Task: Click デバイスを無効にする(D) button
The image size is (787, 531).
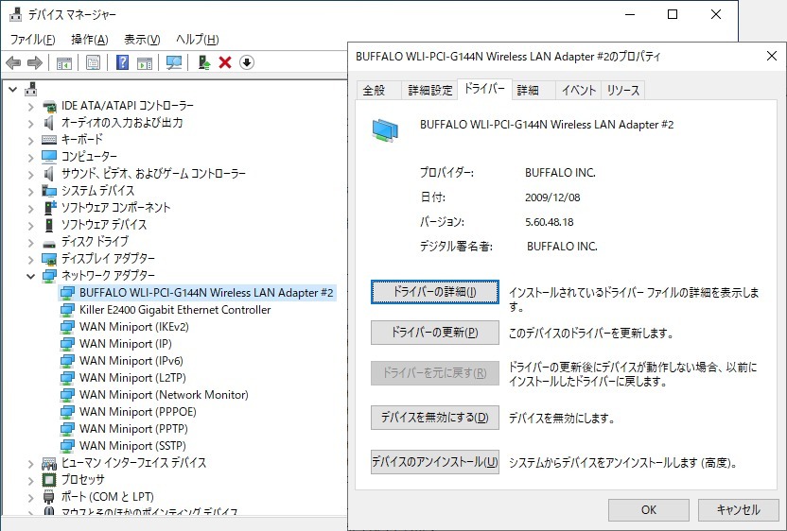Action: coord(435,418)
